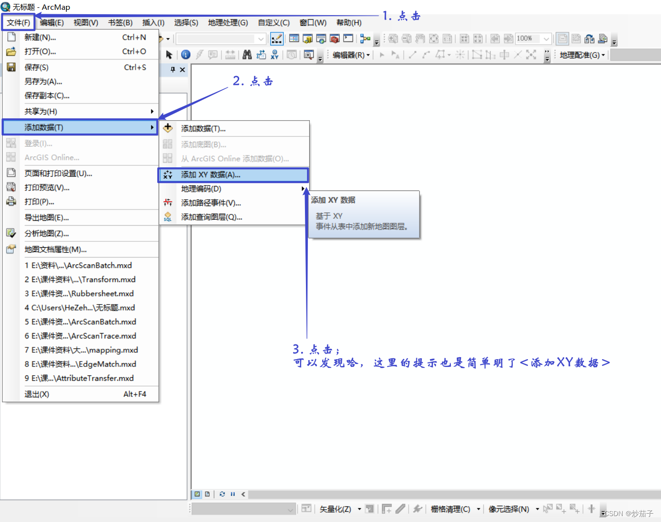Click the layout Zoom Out icon
The image size is (661, 522).
pos(407,38)
